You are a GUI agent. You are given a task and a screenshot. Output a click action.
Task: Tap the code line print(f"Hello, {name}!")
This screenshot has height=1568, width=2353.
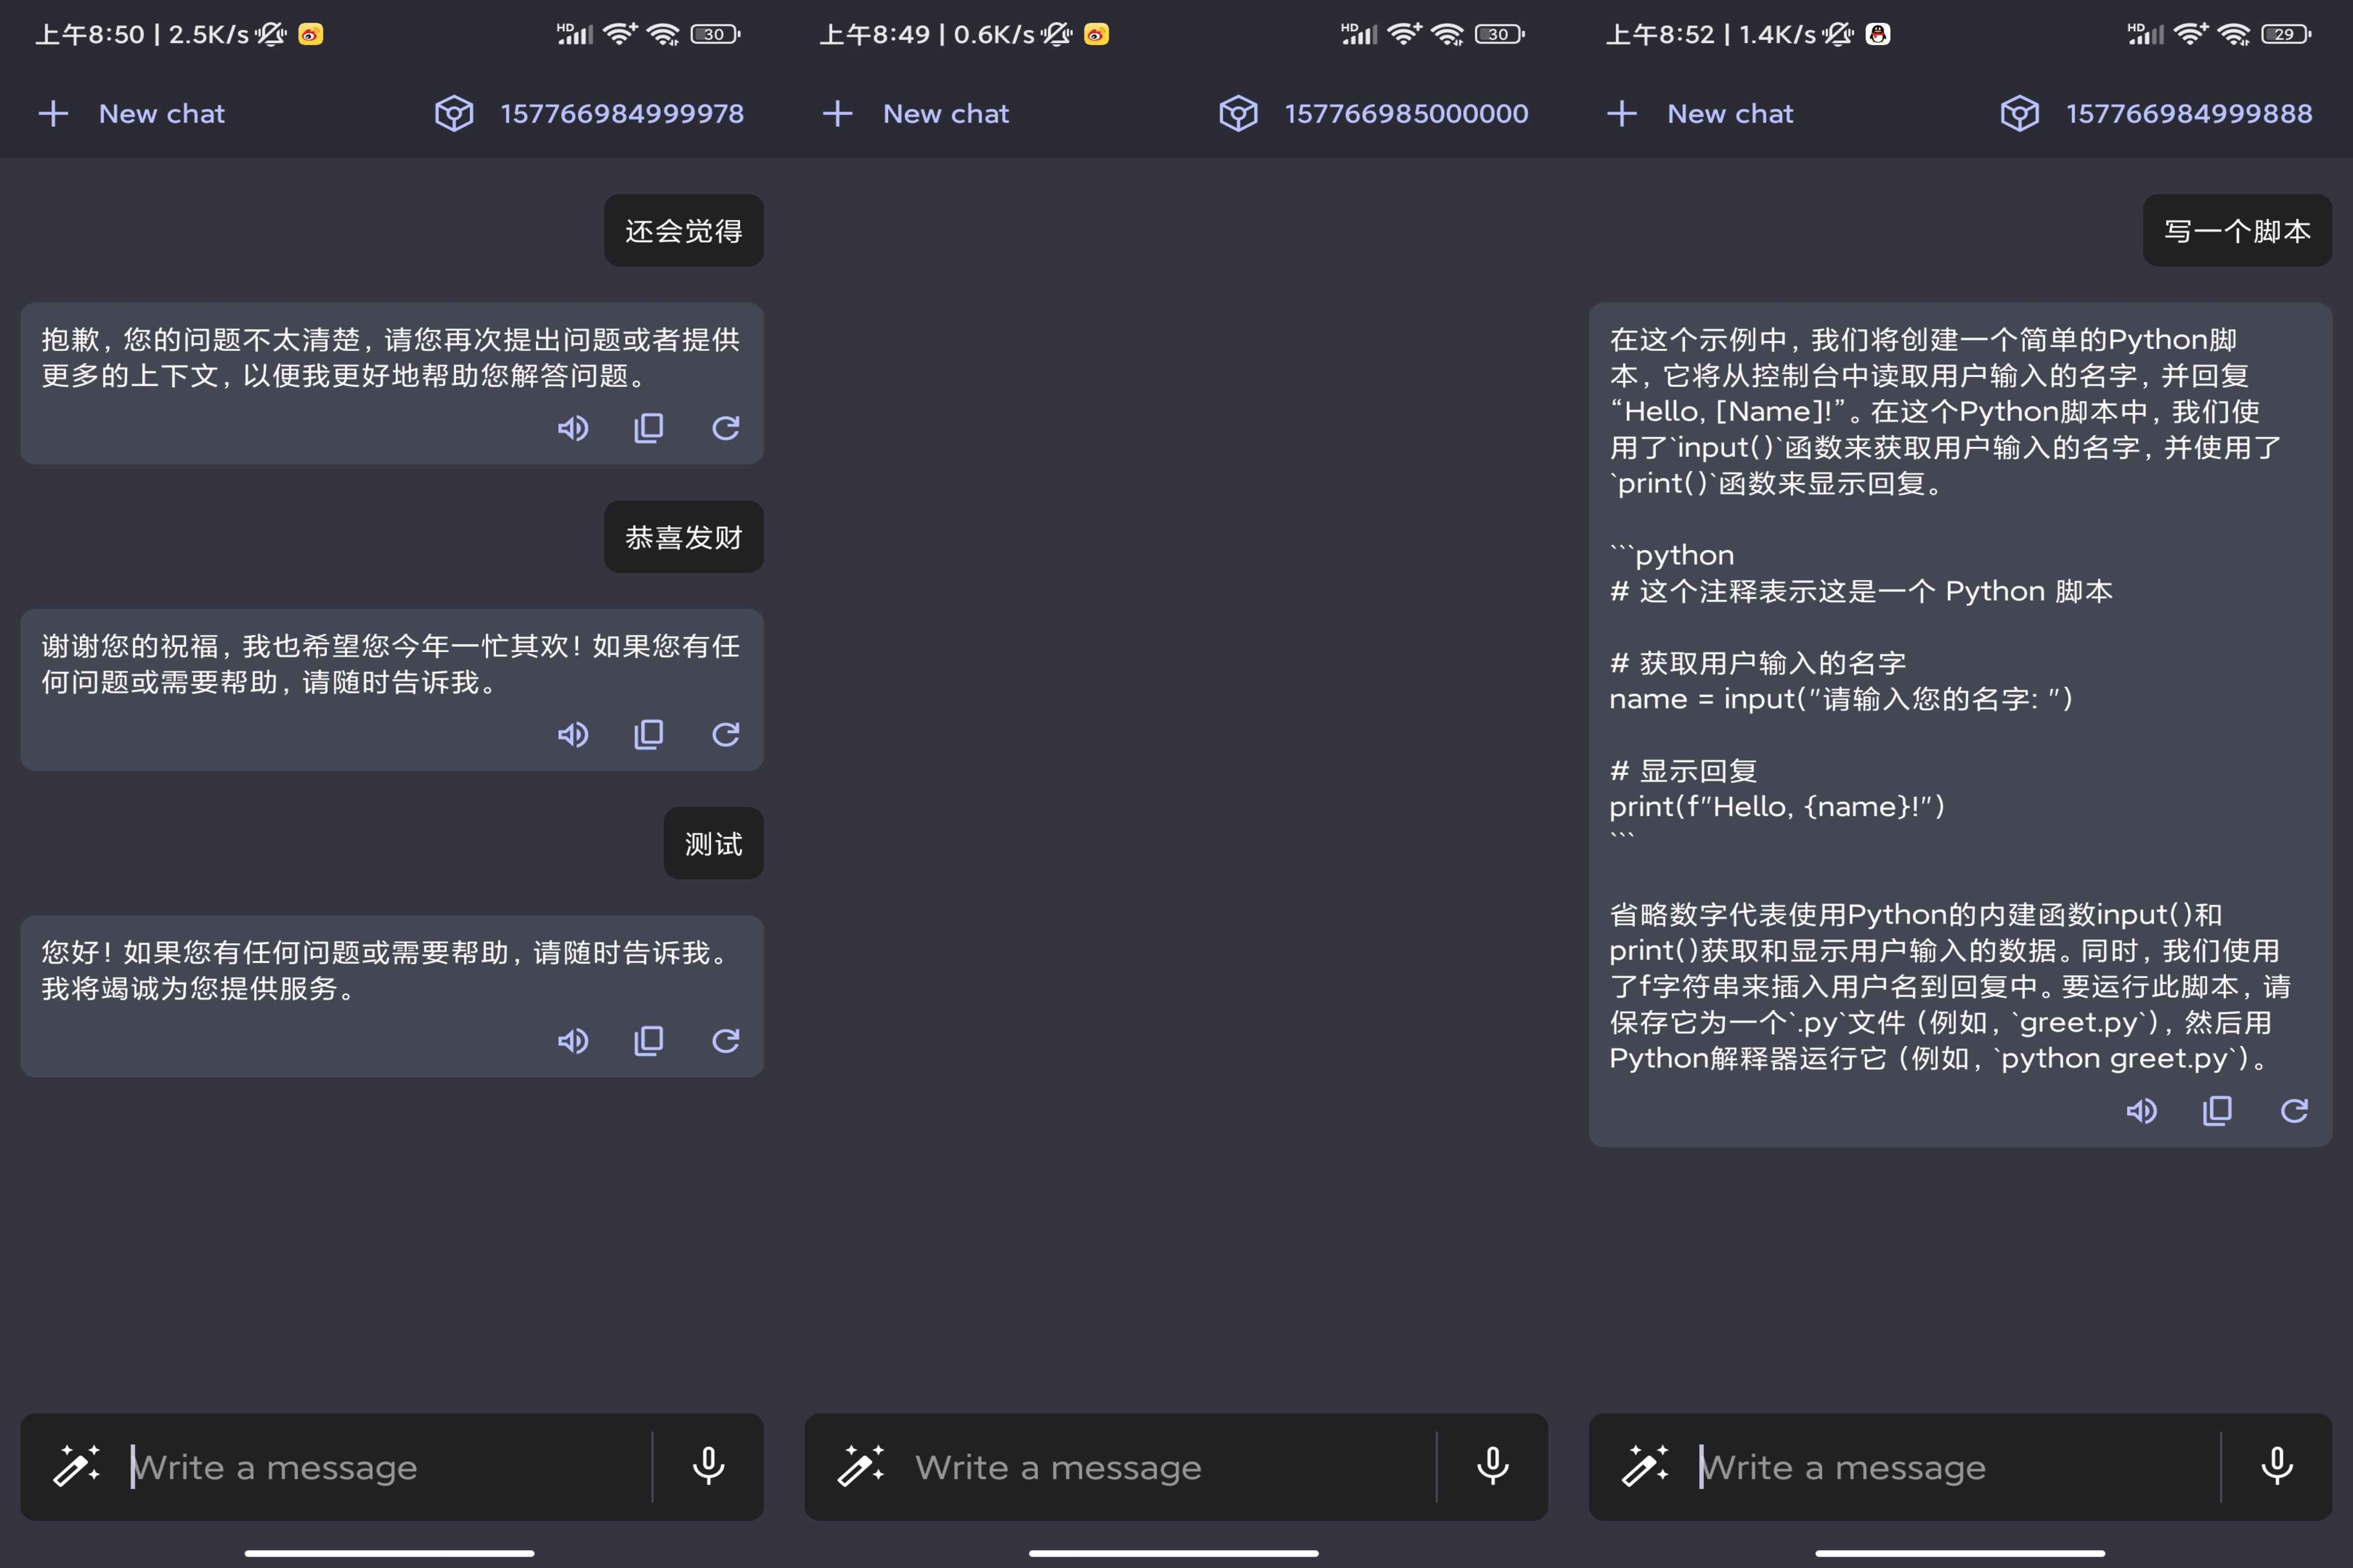1777,807
